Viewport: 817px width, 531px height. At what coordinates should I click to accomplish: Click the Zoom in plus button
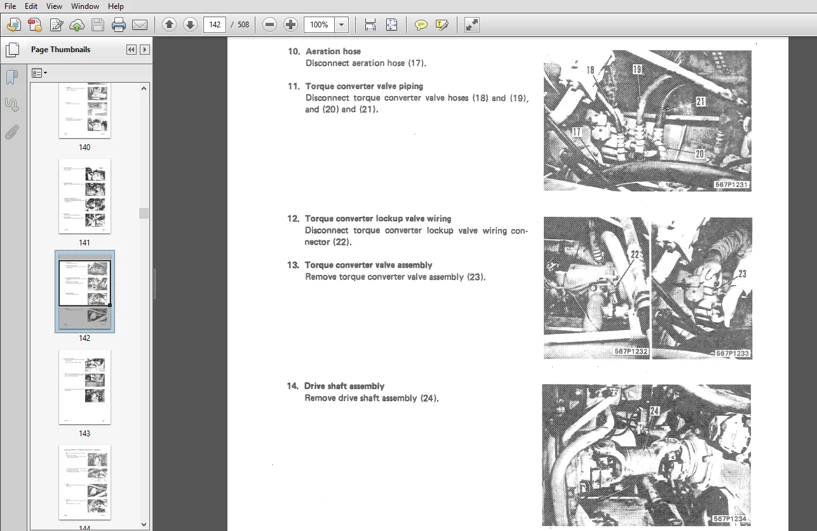tap(290, 25)
